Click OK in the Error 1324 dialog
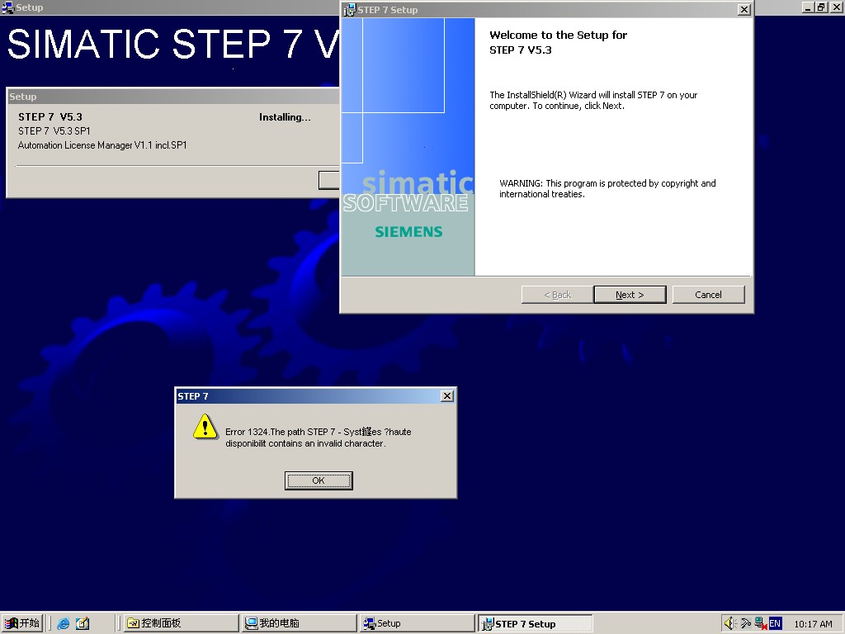 tap(319, 480)
